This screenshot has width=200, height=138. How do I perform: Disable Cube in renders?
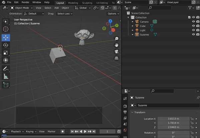pyautogui.click(x=198, y=26)
